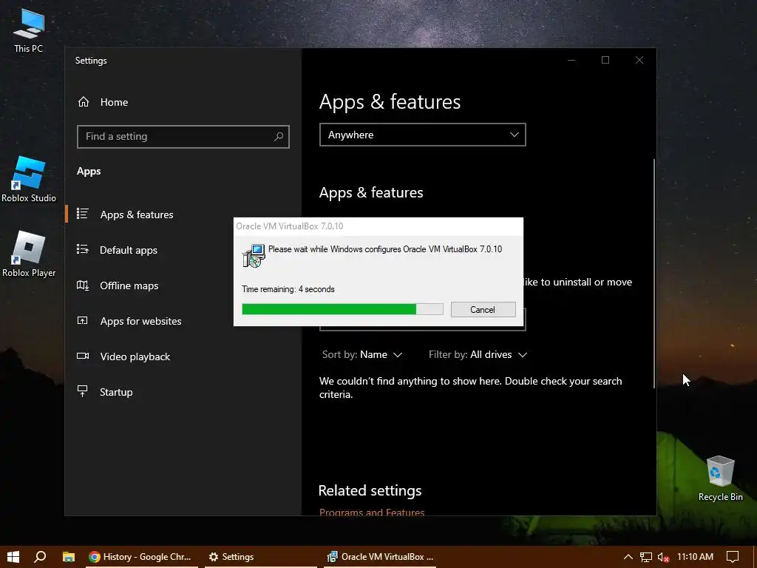Switch to History - Google Chrome taskbar window
The height and width of the screenshot is (568, 757).
140,557
